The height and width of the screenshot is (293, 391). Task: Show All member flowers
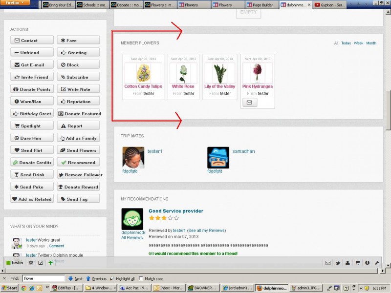tap(336, 43)
